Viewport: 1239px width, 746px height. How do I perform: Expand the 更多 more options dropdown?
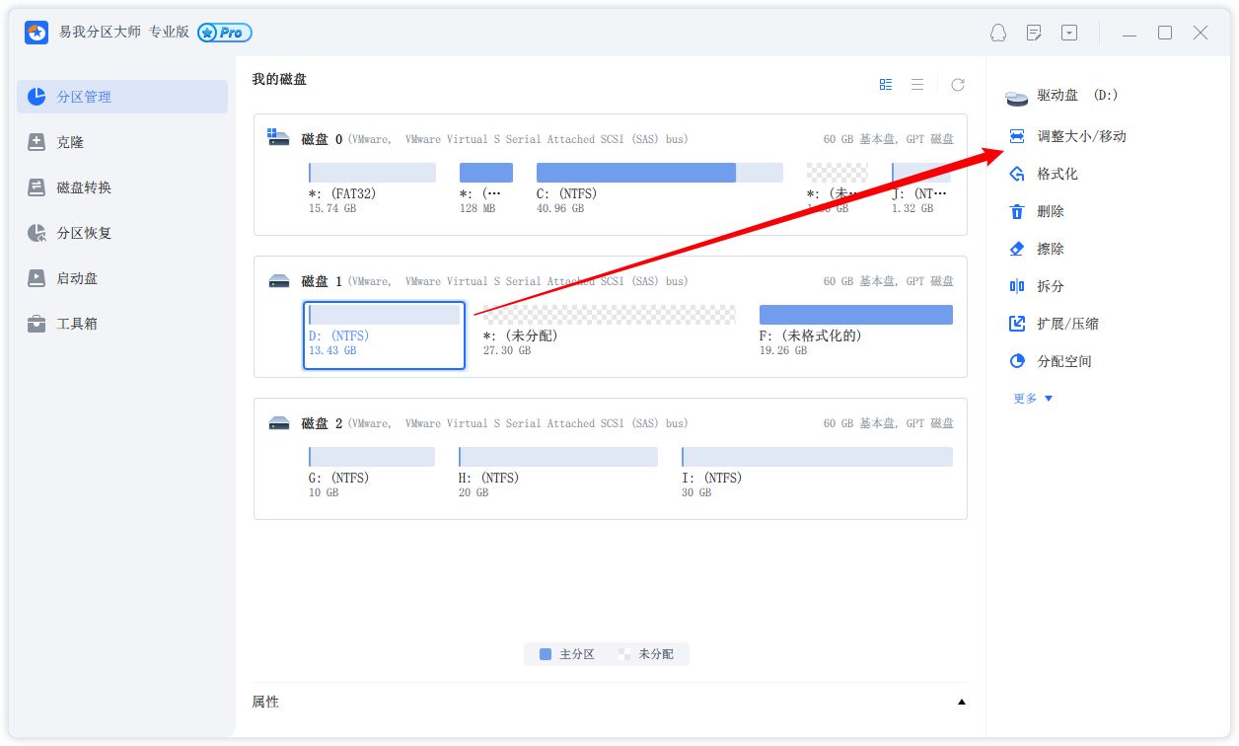click(x=1033, y=399)
